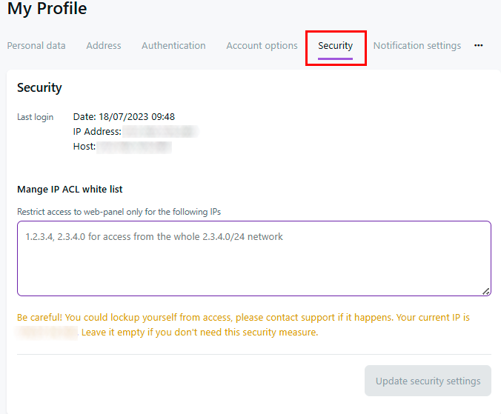Click the blurred current IP in warning
Image resolution: width=501 pixels, height=414 pixels.
tap(47, 333)
